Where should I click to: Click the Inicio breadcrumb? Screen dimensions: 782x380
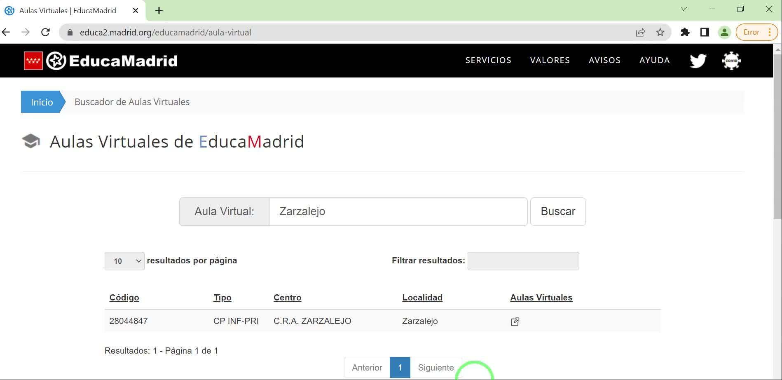[42, 102]
